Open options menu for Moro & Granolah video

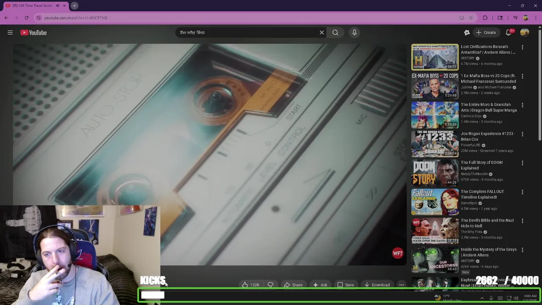click(523, 105)
